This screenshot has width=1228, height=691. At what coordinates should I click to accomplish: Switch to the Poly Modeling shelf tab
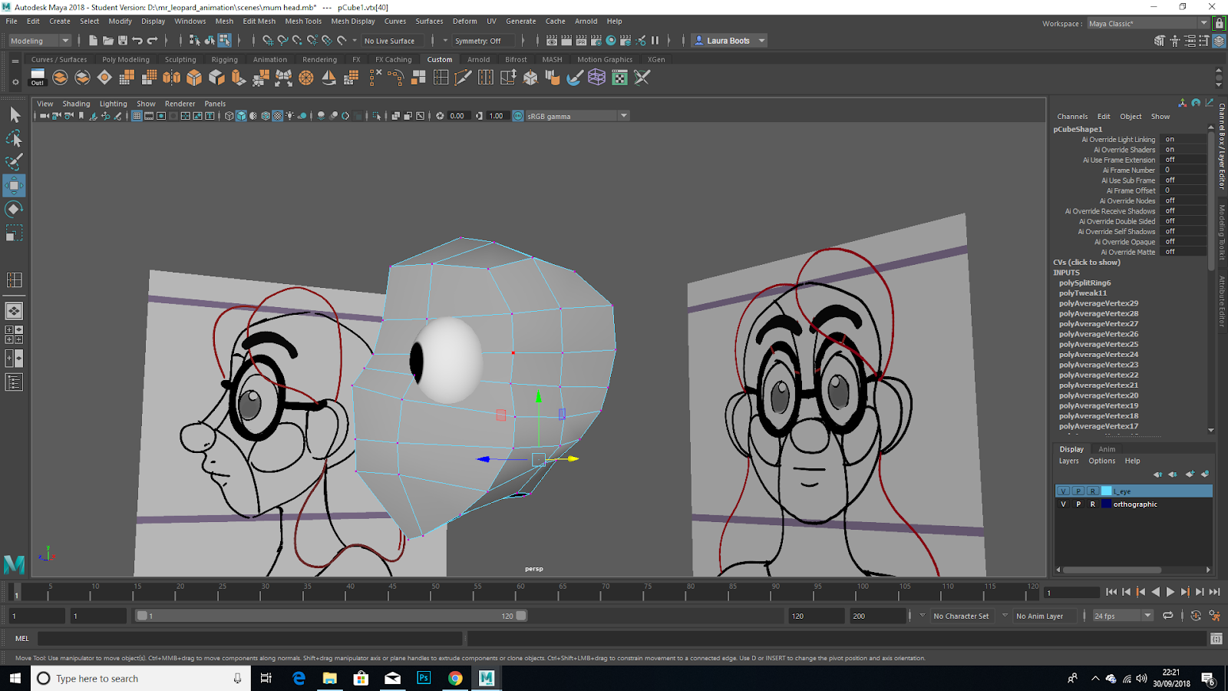pyautogui.click(x=126, y=60)
